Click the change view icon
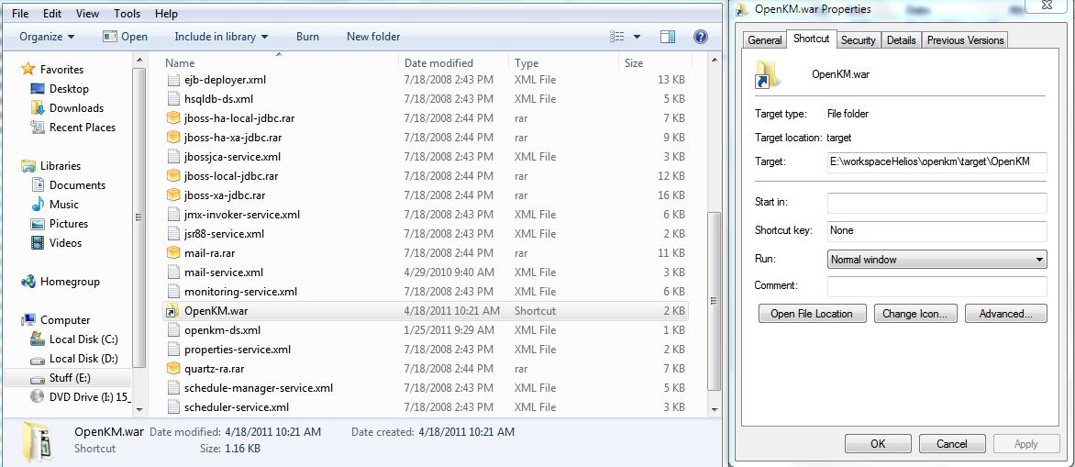The height and width of the screenshot is (467, 1075). [x=617, y=37]
